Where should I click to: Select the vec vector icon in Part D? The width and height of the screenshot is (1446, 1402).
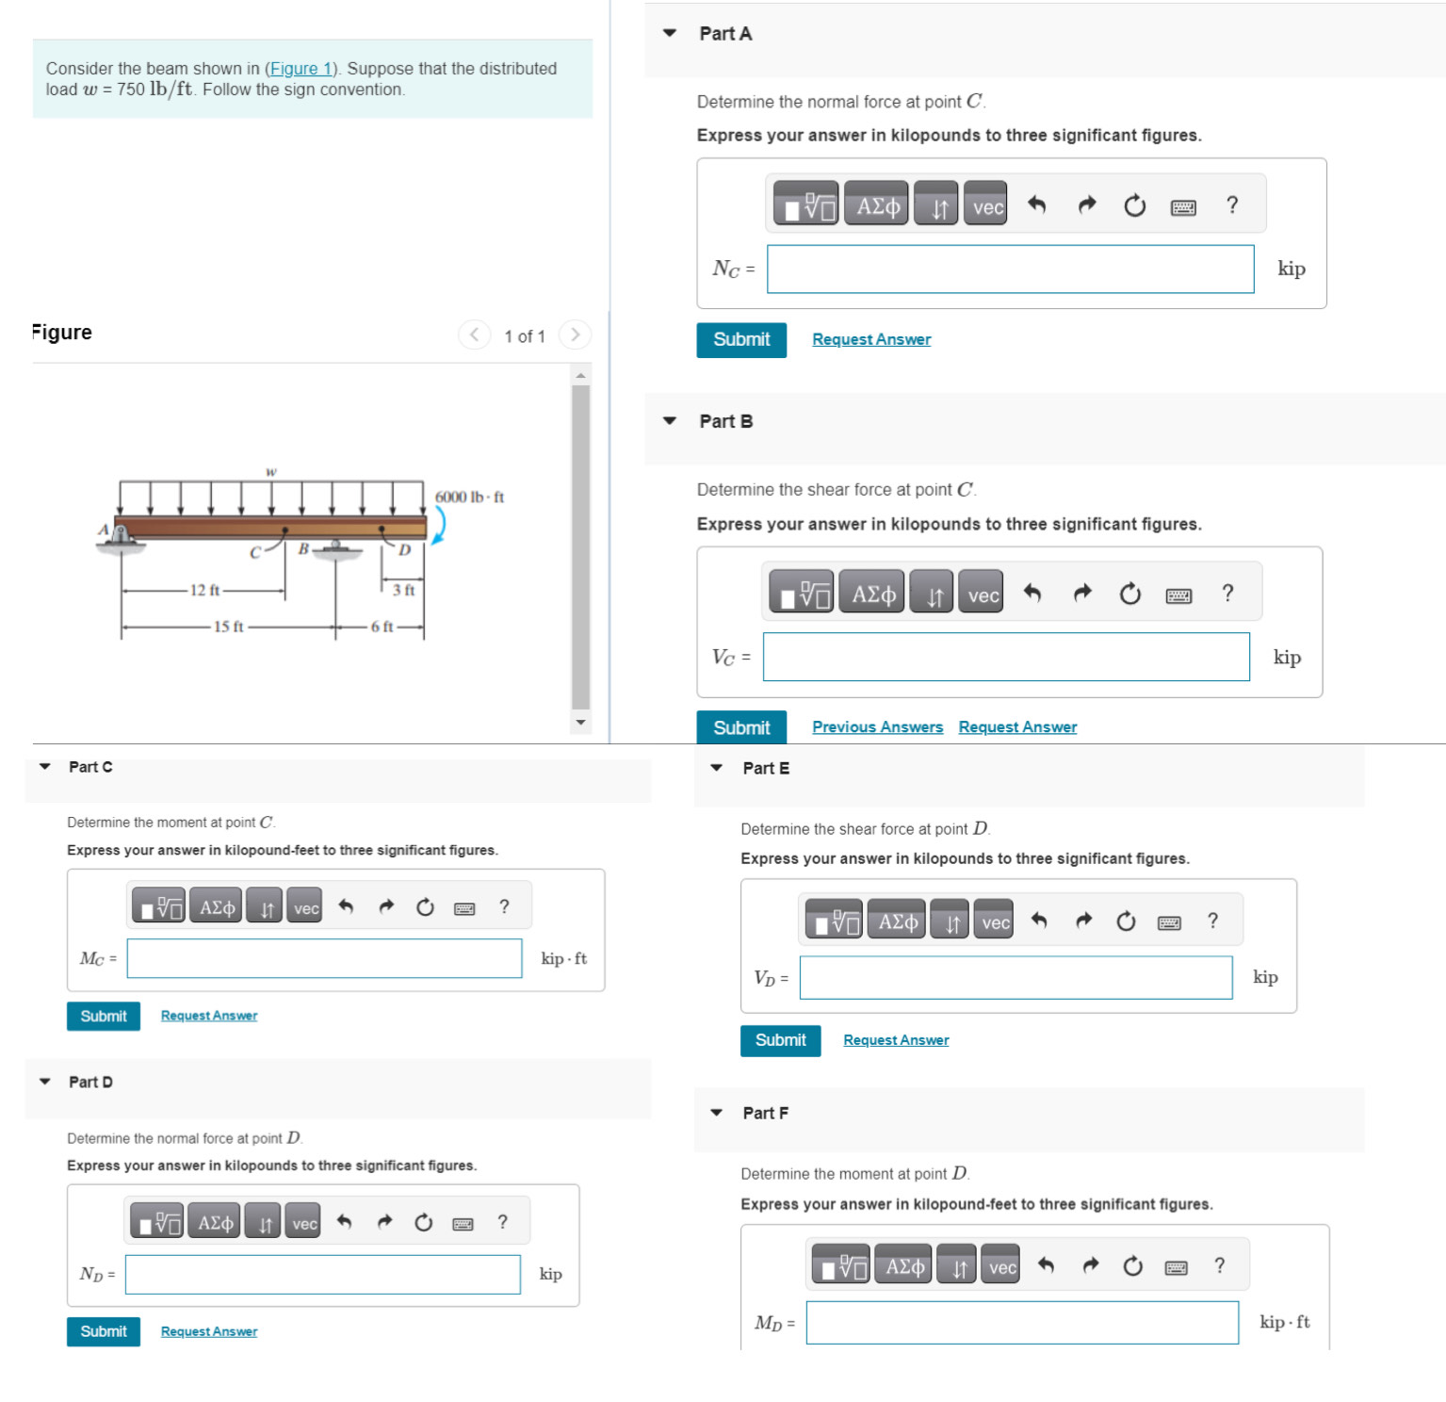click(302, 1221)
